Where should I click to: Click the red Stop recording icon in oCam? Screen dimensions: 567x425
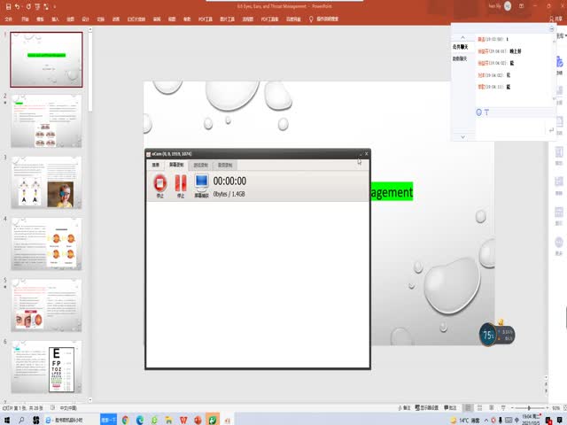(160, 183)
